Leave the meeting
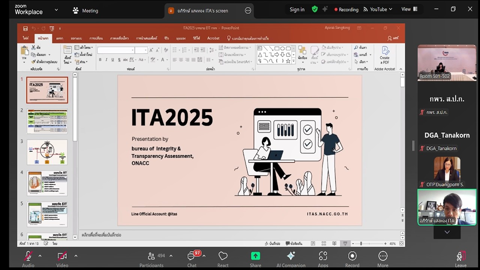Image resolution: width=480 pixels, height=270 pixels. 460,257
